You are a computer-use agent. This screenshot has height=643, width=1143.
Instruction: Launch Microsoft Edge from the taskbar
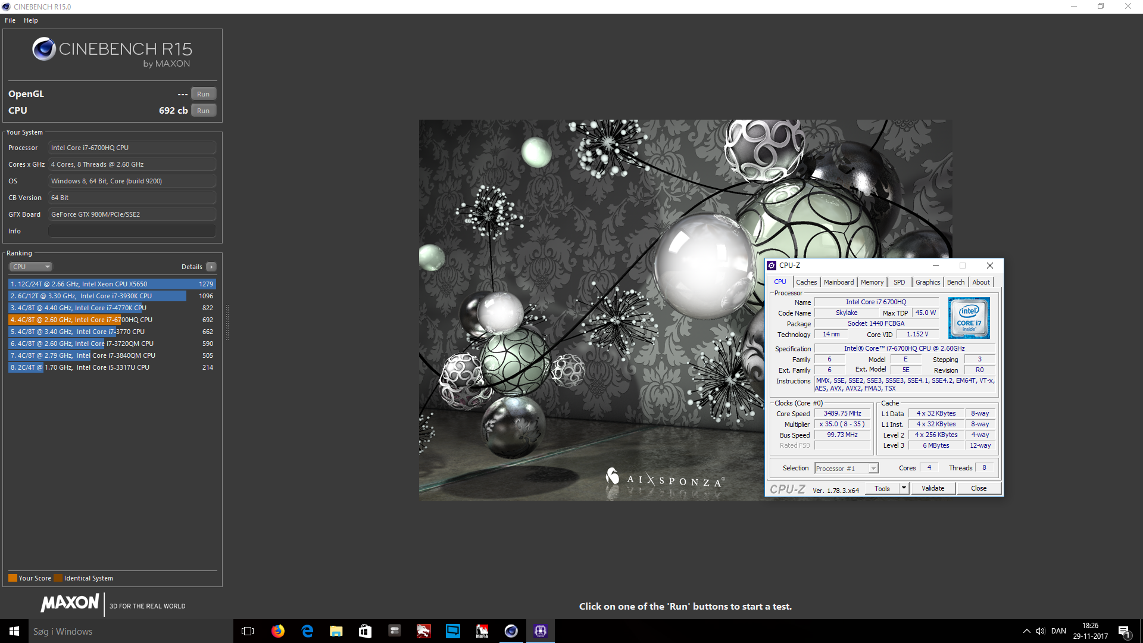pyautogui.click(x=307, y=631)
